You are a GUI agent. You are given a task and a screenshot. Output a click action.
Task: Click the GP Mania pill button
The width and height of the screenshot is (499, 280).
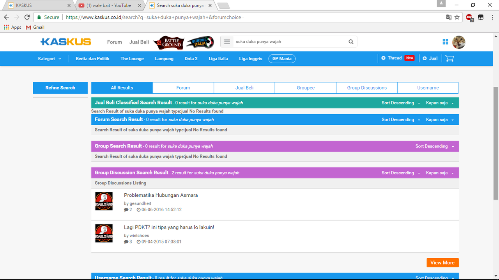[x=282, y=59]
